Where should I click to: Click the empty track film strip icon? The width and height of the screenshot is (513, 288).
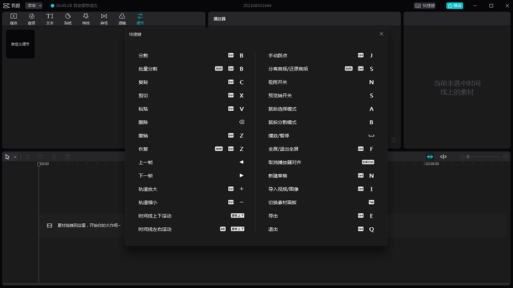point(49,225)
